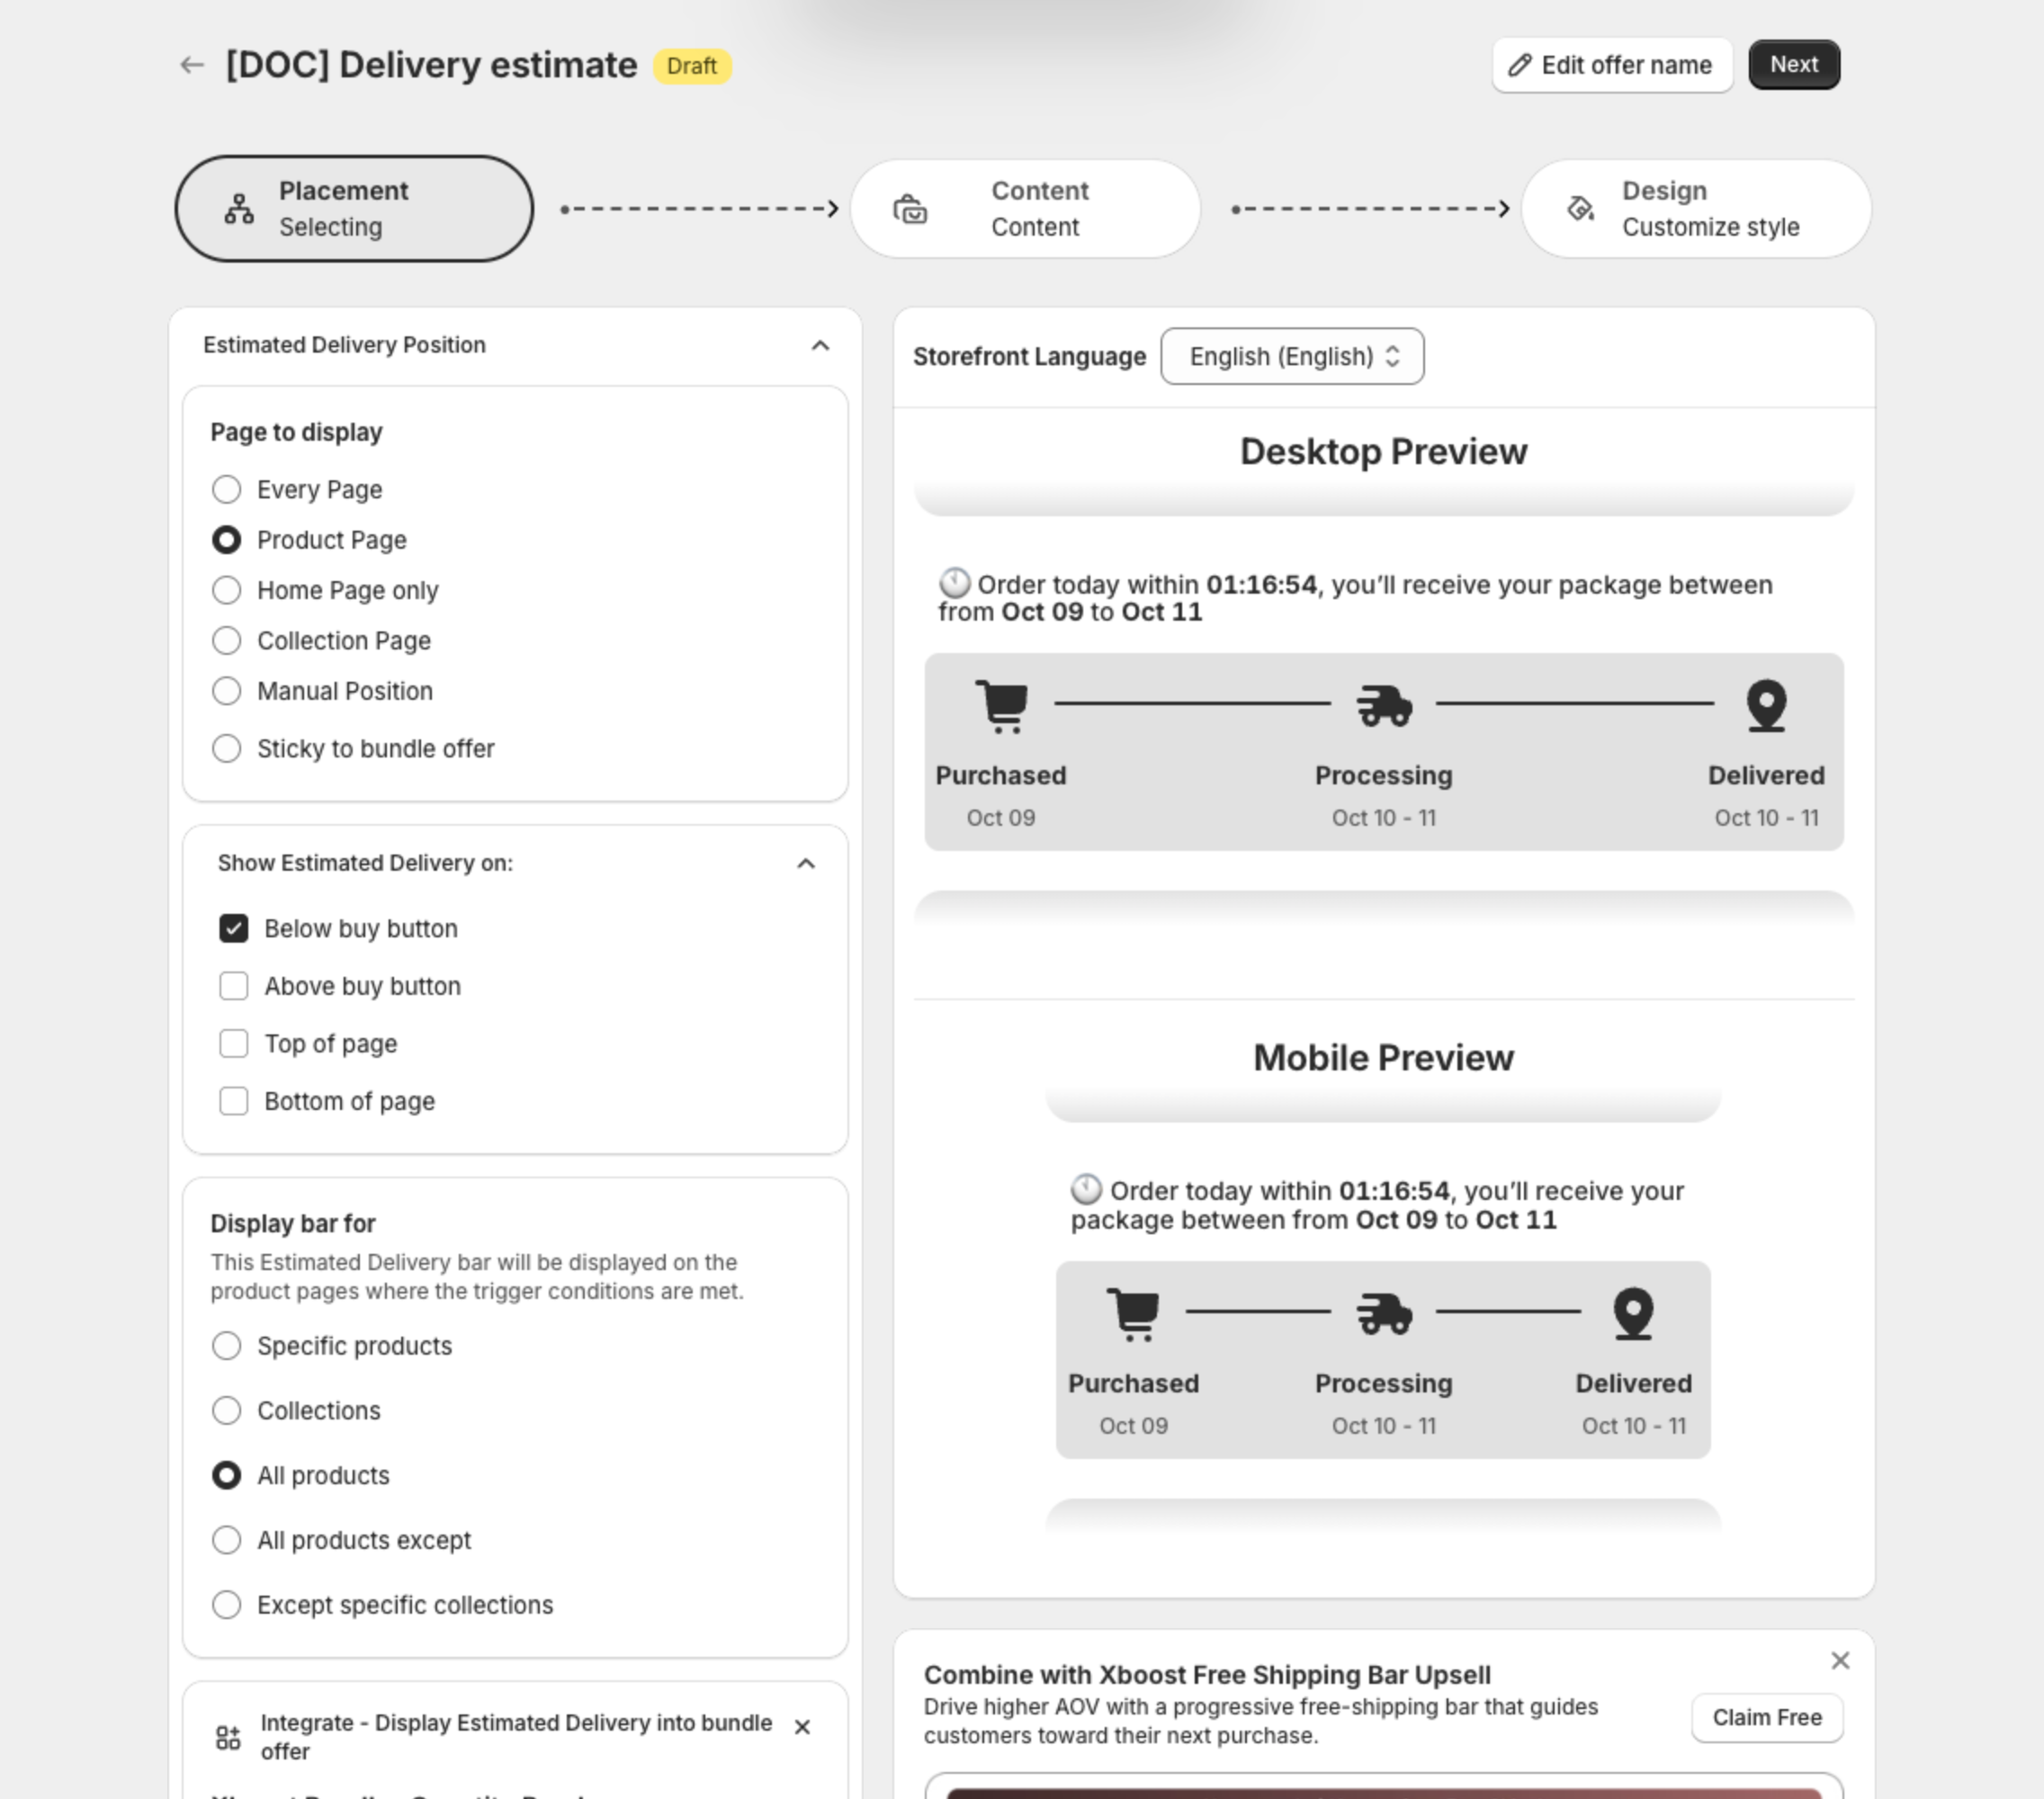The height and width of the screenshot is (1799, 2044).
Task: Dismiss the Integrate bundle offer card
Action: click(x=802, y=1727)
